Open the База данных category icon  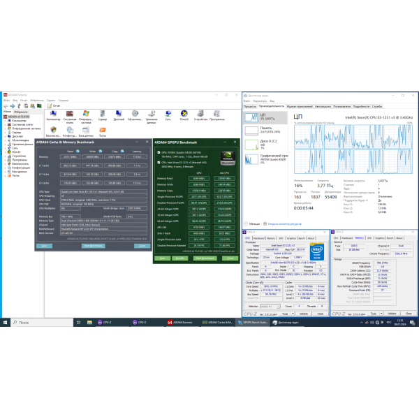tap(86, 132)
